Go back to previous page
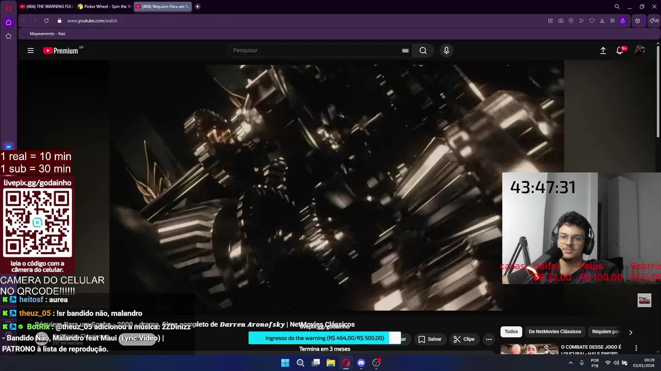 coord(24,21)
